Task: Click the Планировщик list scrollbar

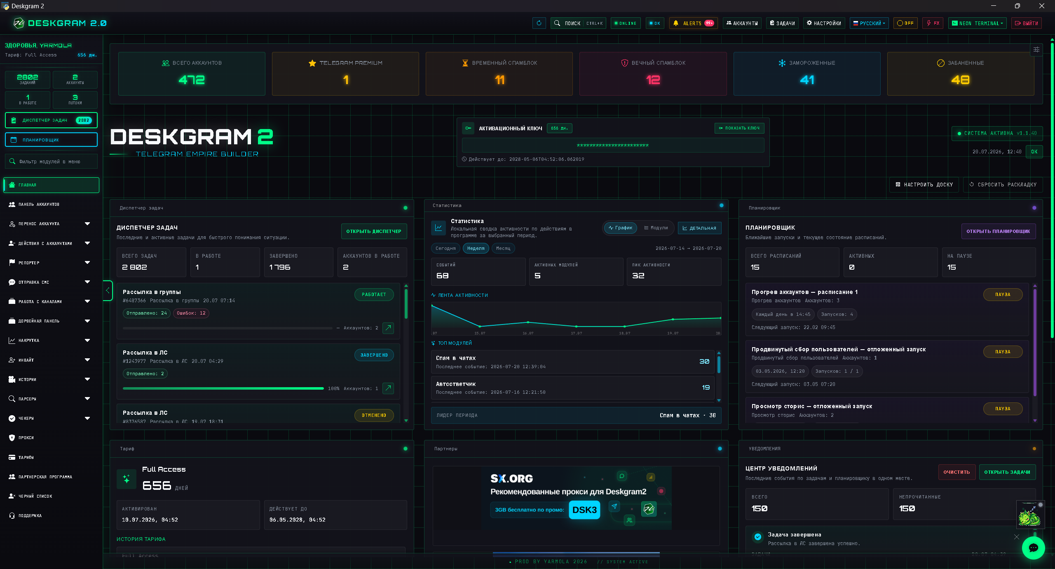Action: [x=1035, y=342]
